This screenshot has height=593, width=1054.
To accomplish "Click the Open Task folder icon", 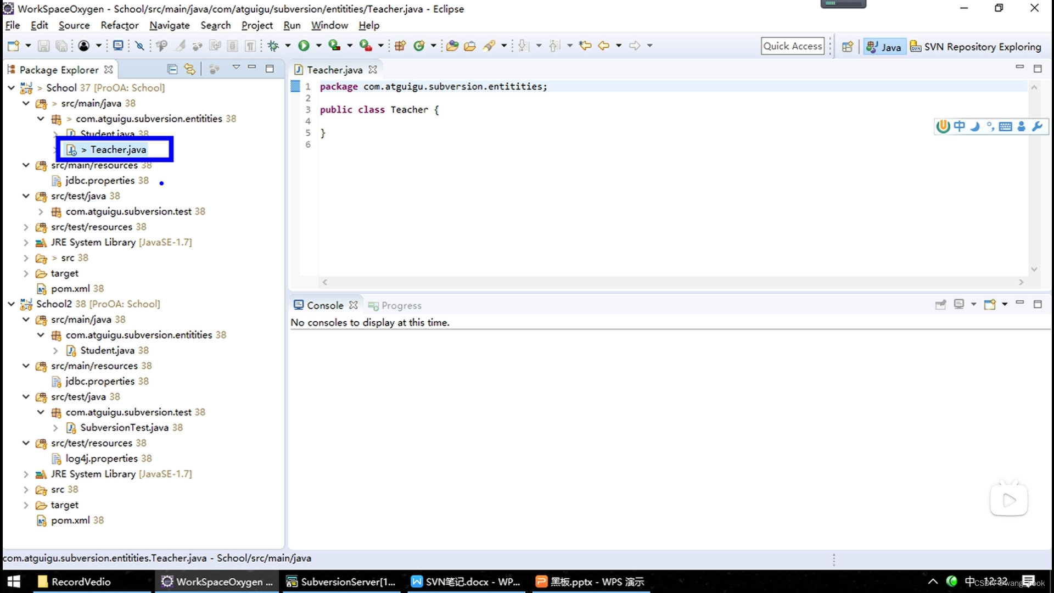I will [470, 46].
